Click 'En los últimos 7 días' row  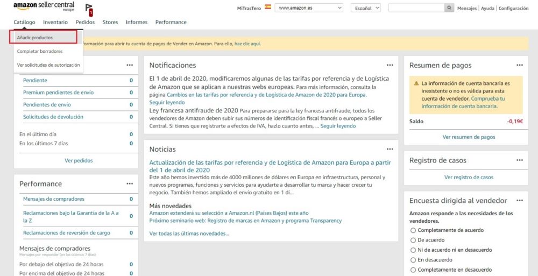76,143
